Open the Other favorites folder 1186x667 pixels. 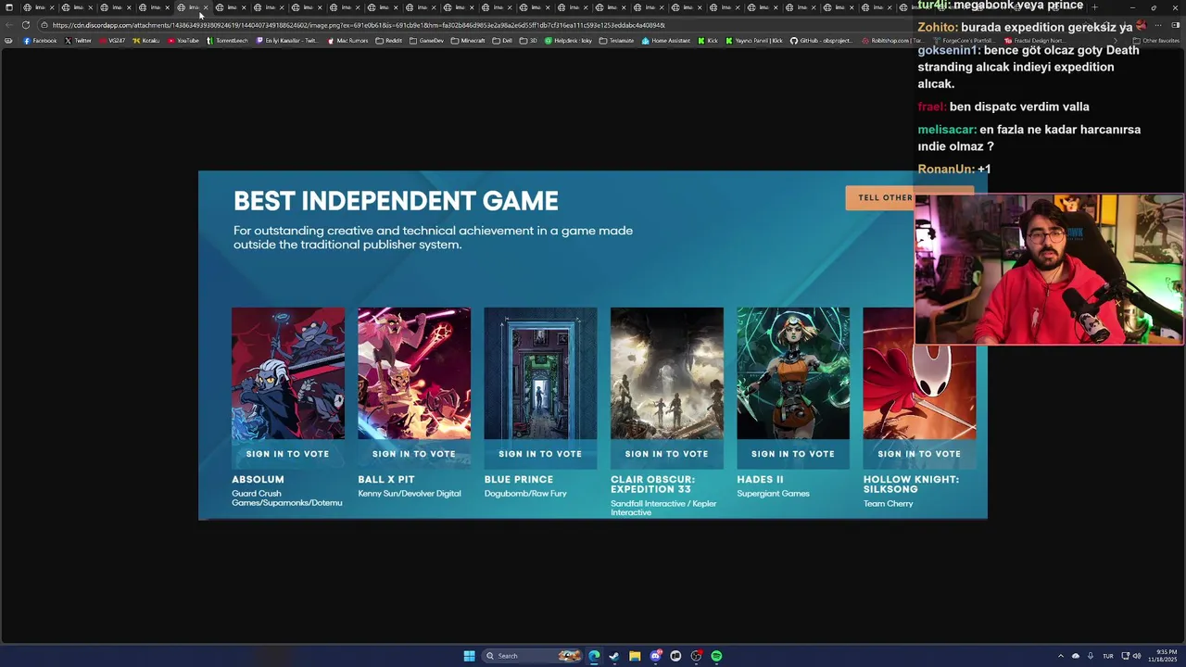click(1155, 41)
